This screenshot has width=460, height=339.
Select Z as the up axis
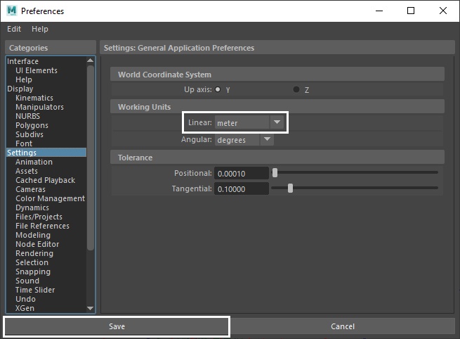point(296,89)
